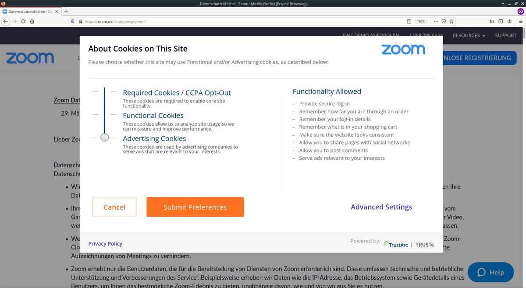Show sidebars icon in toolbar

coord(501,21)
